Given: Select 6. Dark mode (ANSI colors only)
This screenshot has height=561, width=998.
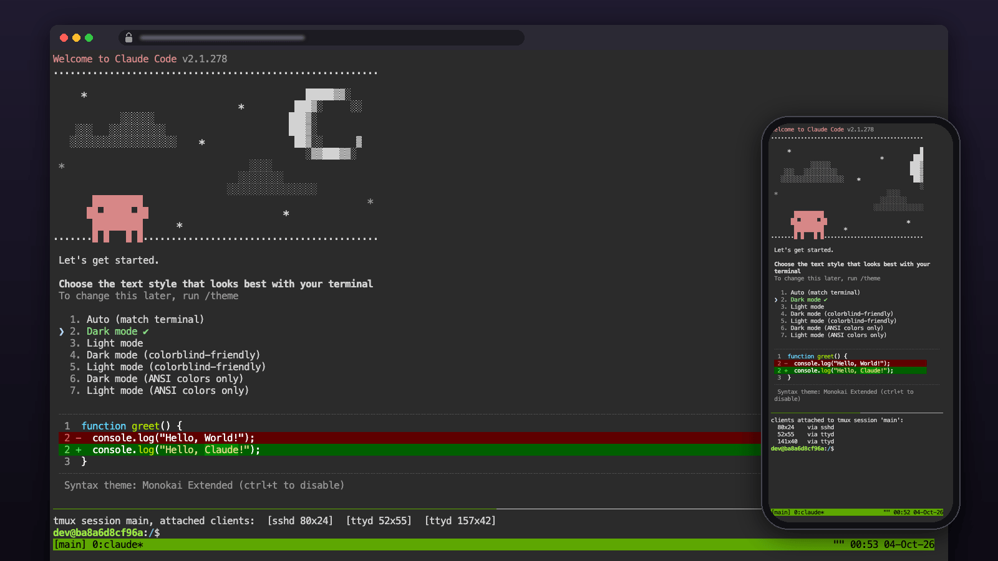Looking at the screenshot, I should point(157,378).
